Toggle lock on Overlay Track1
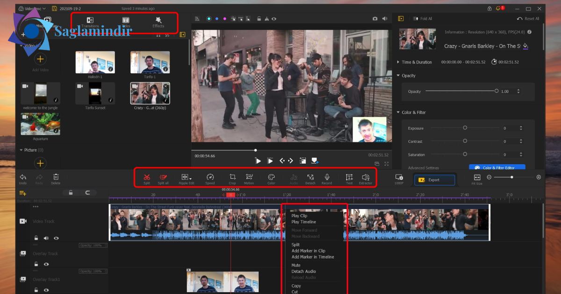 point(36,290)
